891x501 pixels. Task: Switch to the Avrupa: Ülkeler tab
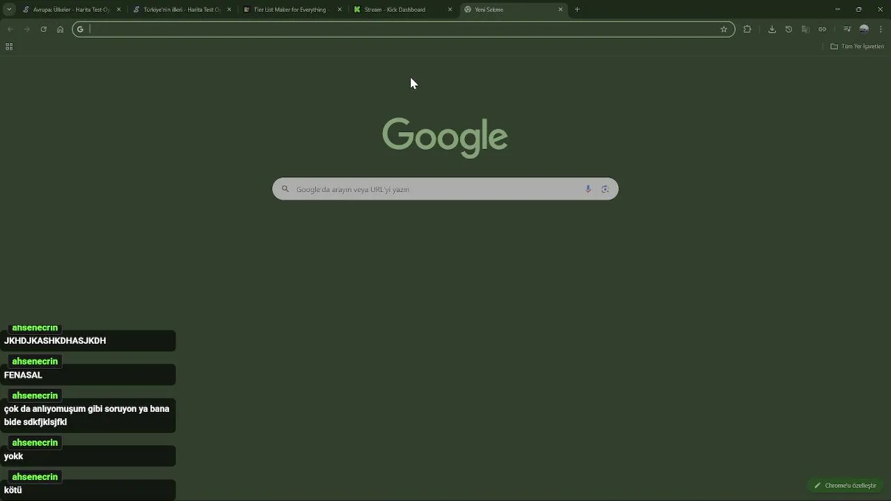71,10
